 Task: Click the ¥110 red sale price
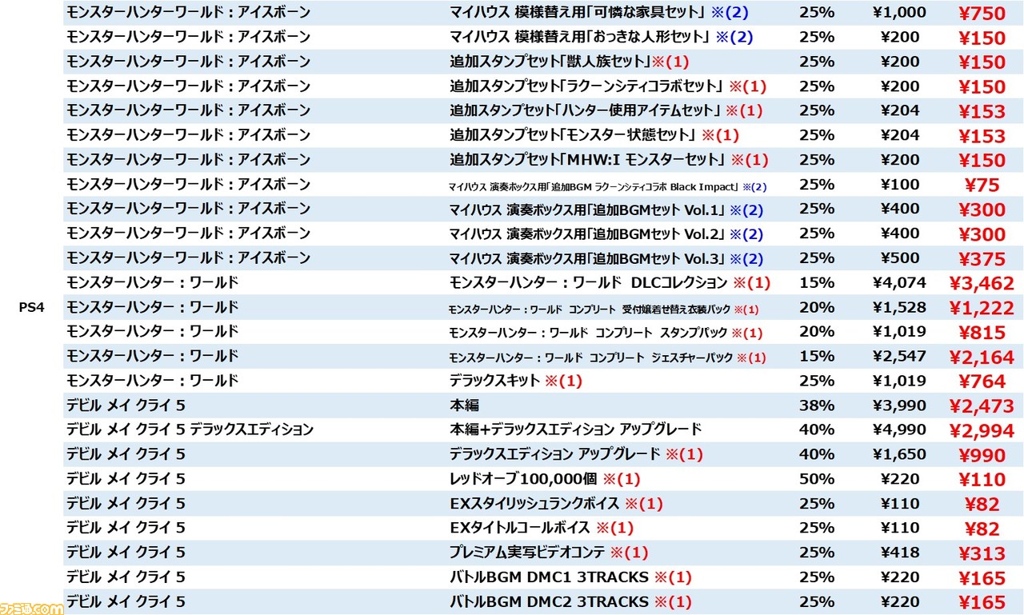982,480
